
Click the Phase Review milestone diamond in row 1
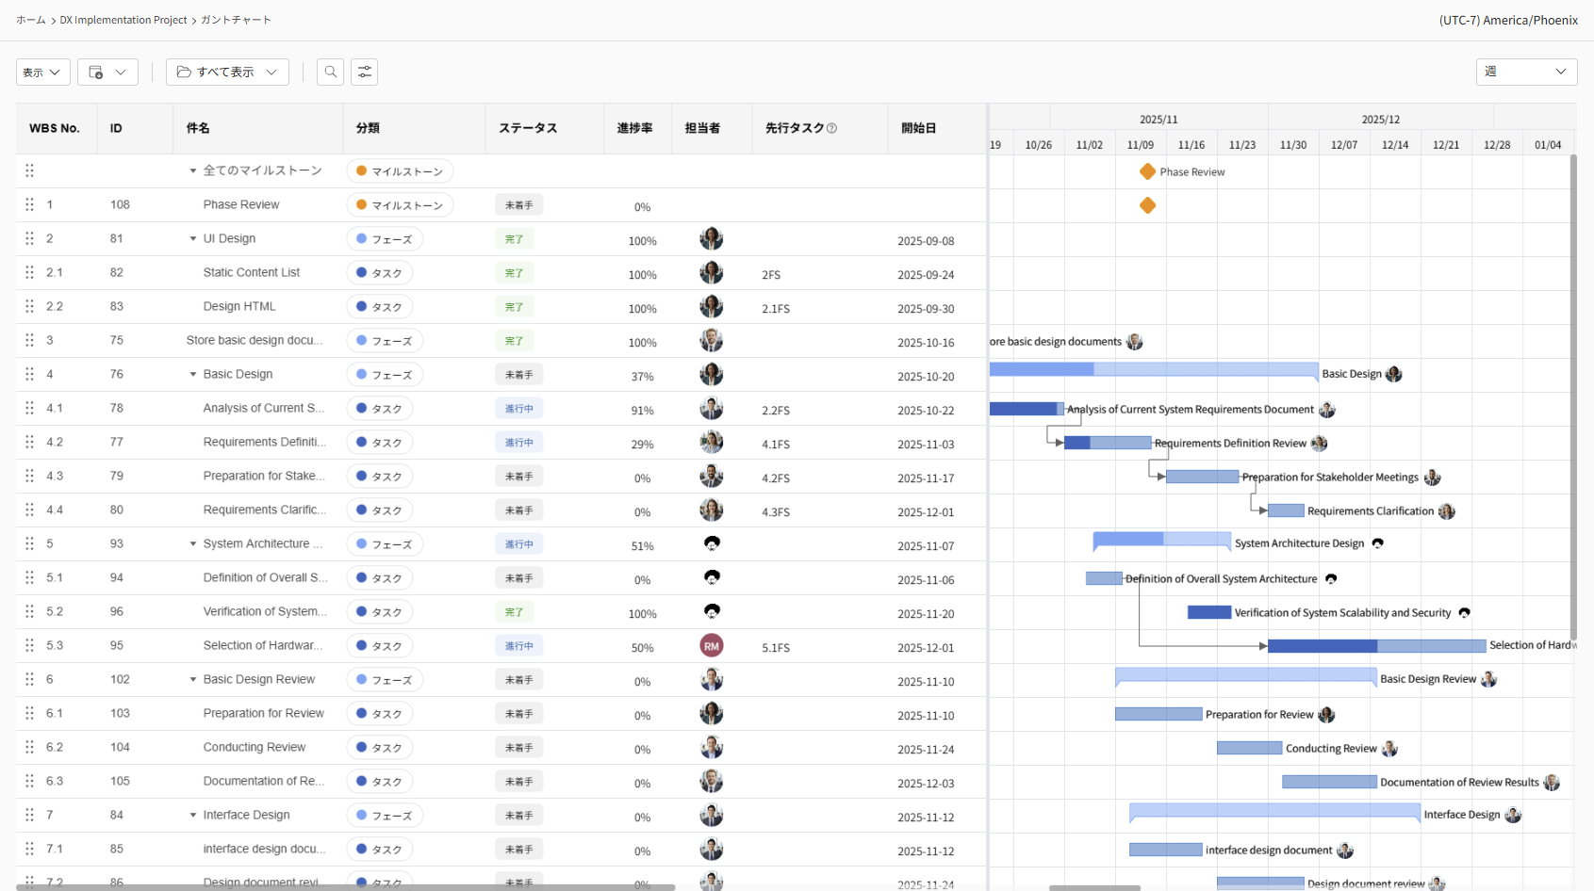coord(1147,205)
